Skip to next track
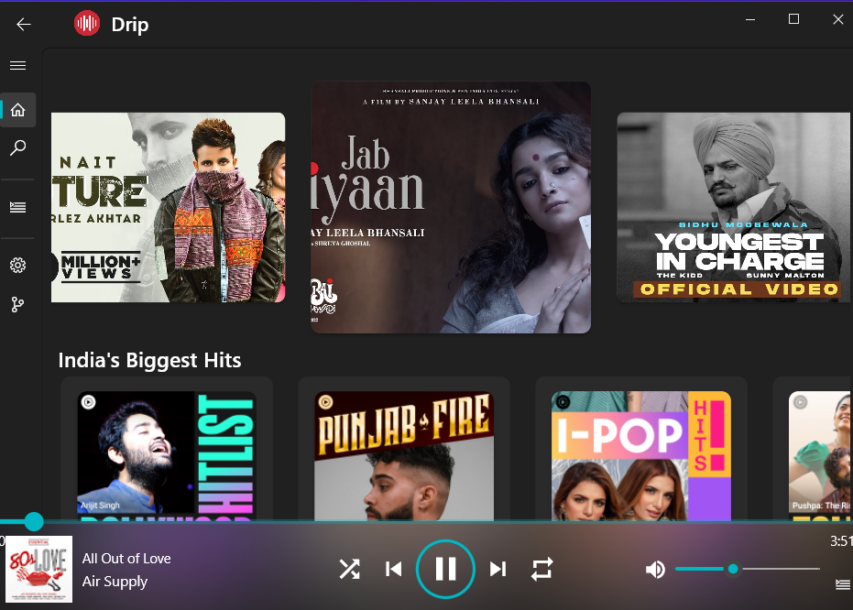853x610 pixels. coord(498,569)
